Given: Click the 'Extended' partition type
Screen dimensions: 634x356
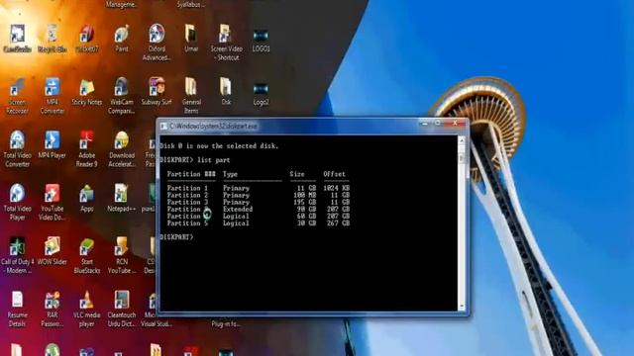Looking at the screenshot, I should (238, 209).
